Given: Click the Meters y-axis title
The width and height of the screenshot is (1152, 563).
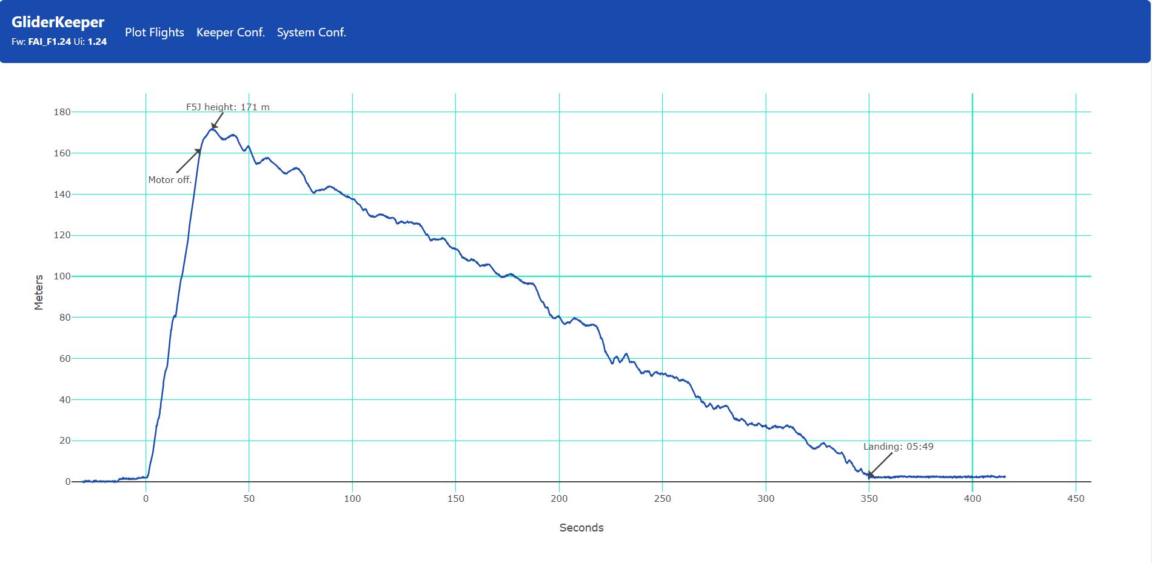Looking at the screenshot, I should (39, 292).
